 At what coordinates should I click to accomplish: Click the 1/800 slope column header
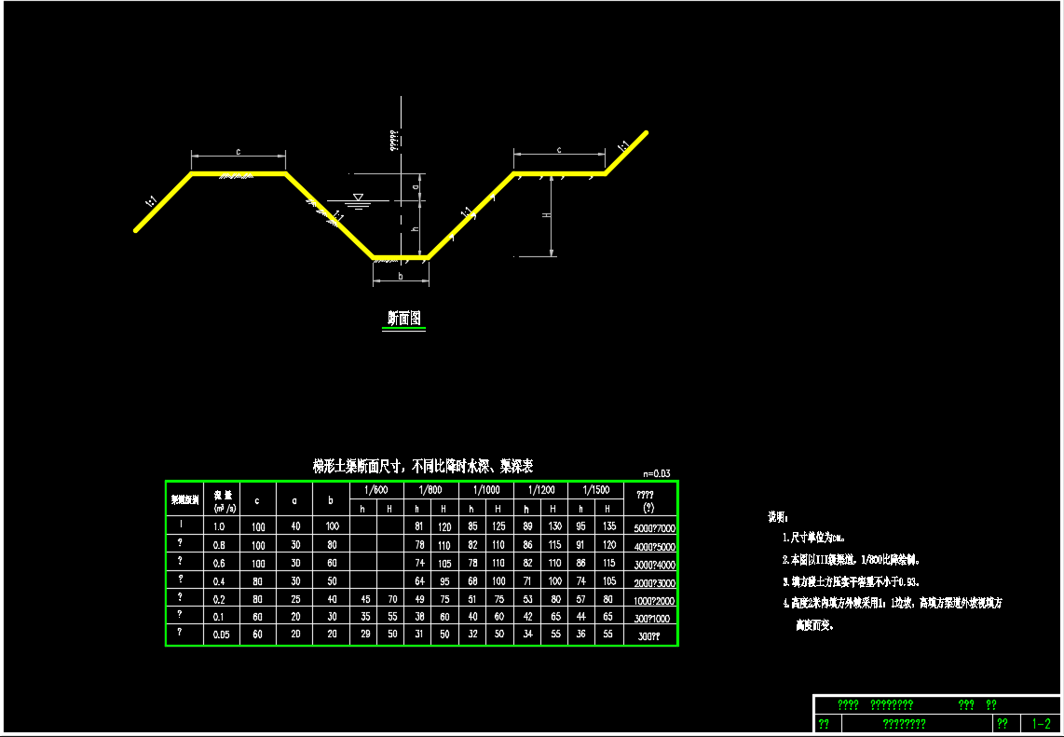coord(430,490)
